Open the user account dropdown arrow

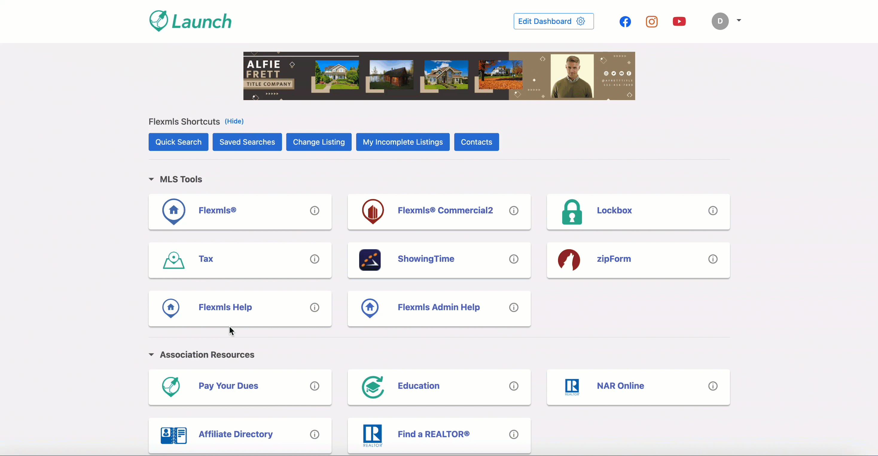point(739,20)
